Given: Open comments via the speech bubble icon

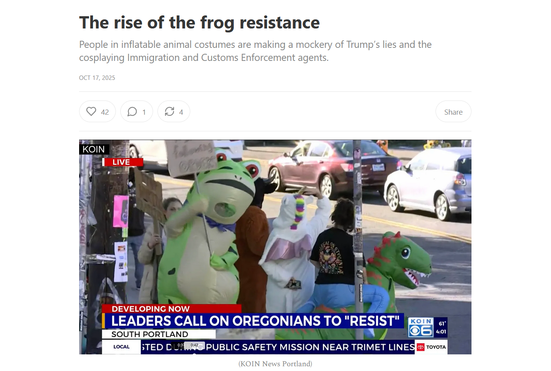Looking at the screenshot, I should [132, 112].
